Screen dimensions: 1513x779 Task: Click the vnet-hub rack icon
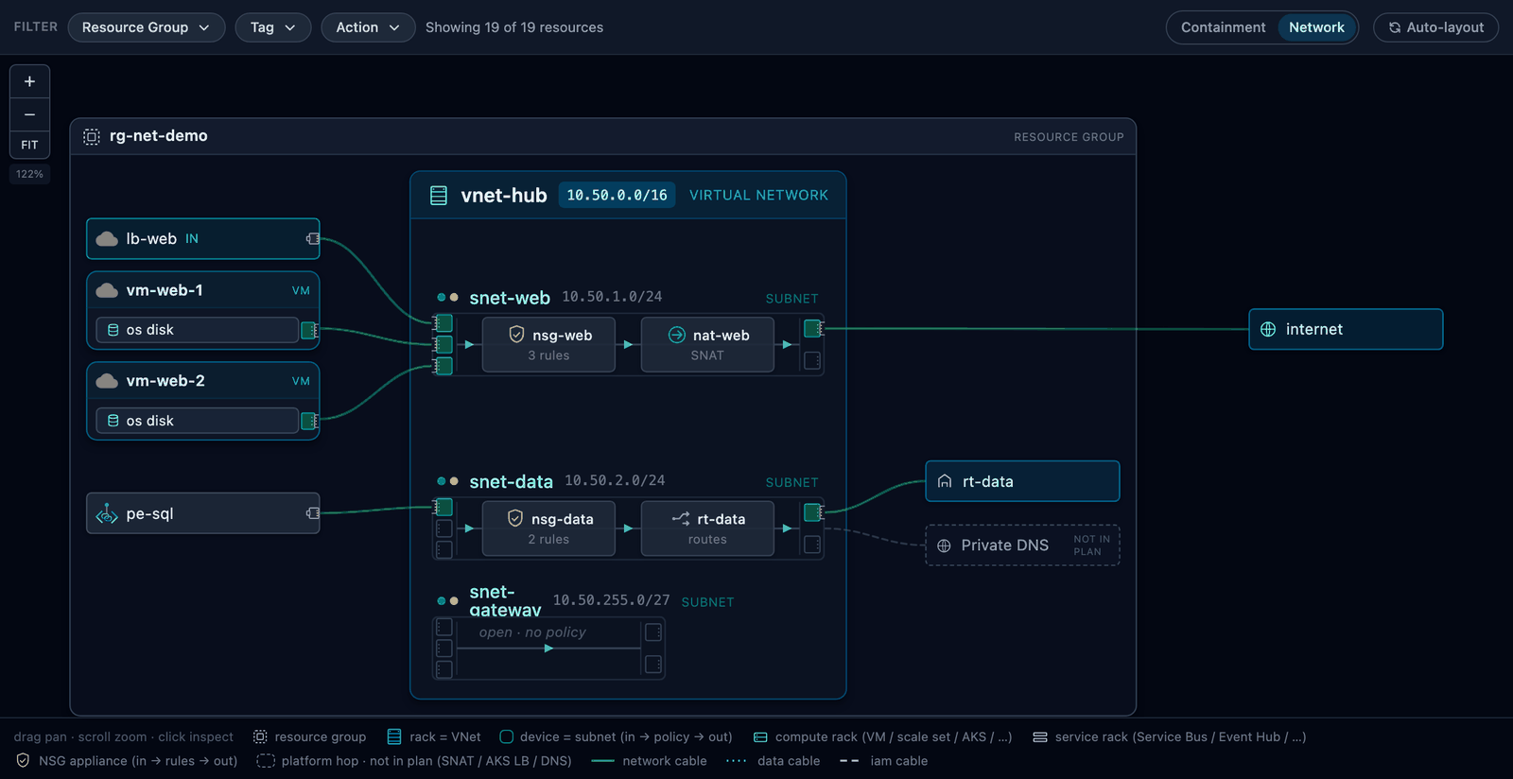439,196
